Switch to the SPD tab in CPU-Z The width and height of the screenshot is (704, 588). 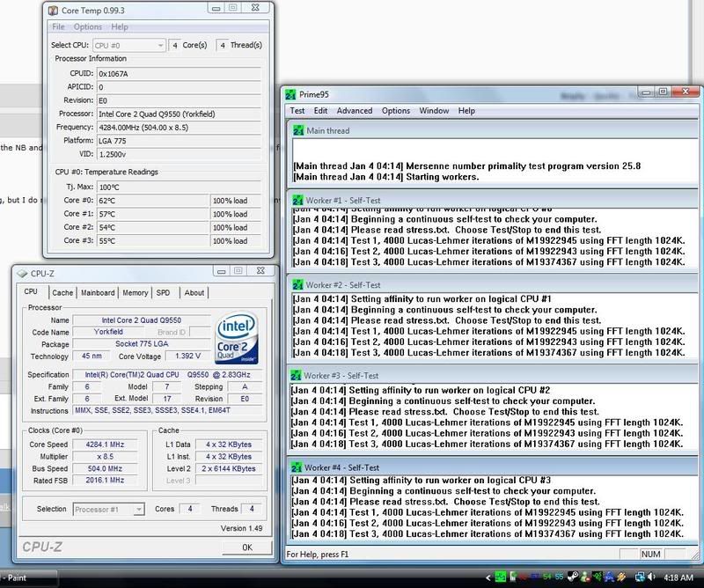164,293
